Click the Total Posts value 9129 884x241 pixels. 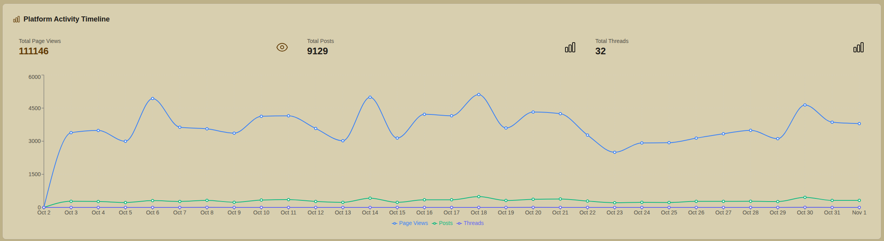[317, 51]
